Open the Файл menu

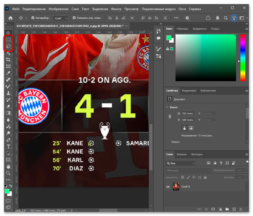tap(16, 9)
